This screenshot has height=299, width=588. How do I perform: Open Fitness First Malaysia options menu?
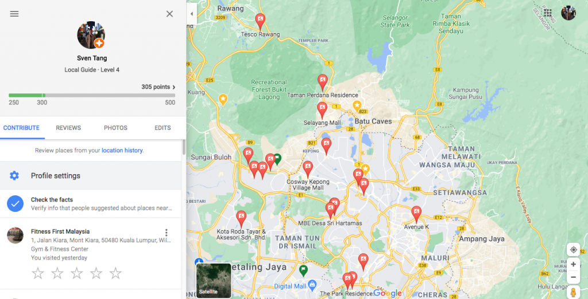(x=167, y=233)
